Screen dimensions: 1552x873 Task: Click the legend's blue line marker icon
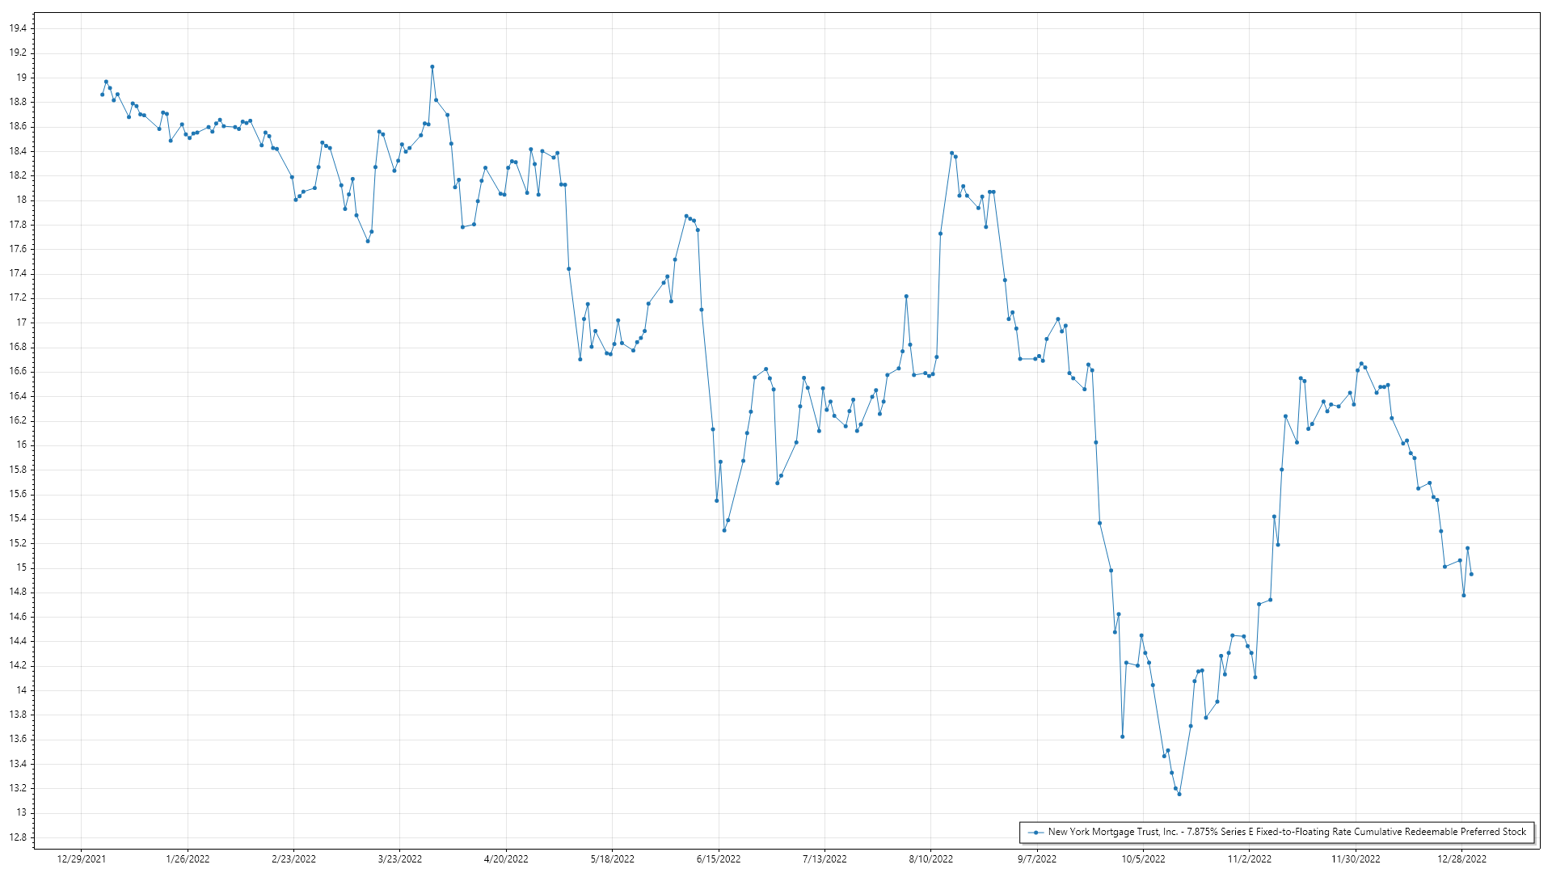coord(1035,832)
